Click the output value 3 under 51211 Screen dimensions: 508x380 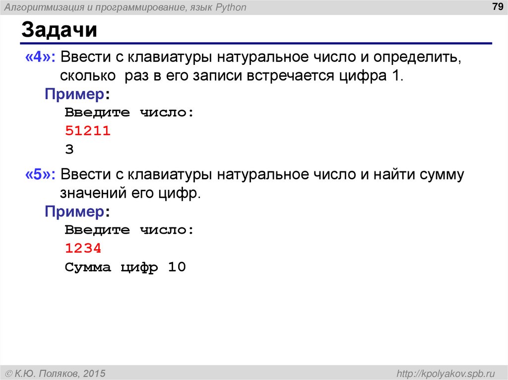tap(69, 150)
